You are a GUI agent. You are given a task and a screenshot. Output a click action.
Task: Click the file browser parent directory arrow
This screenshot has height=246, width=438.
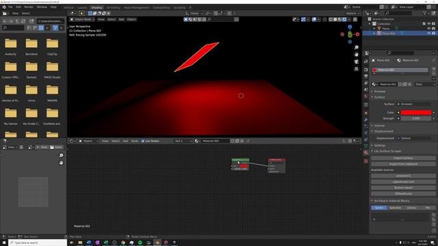(x=17, y=21)
